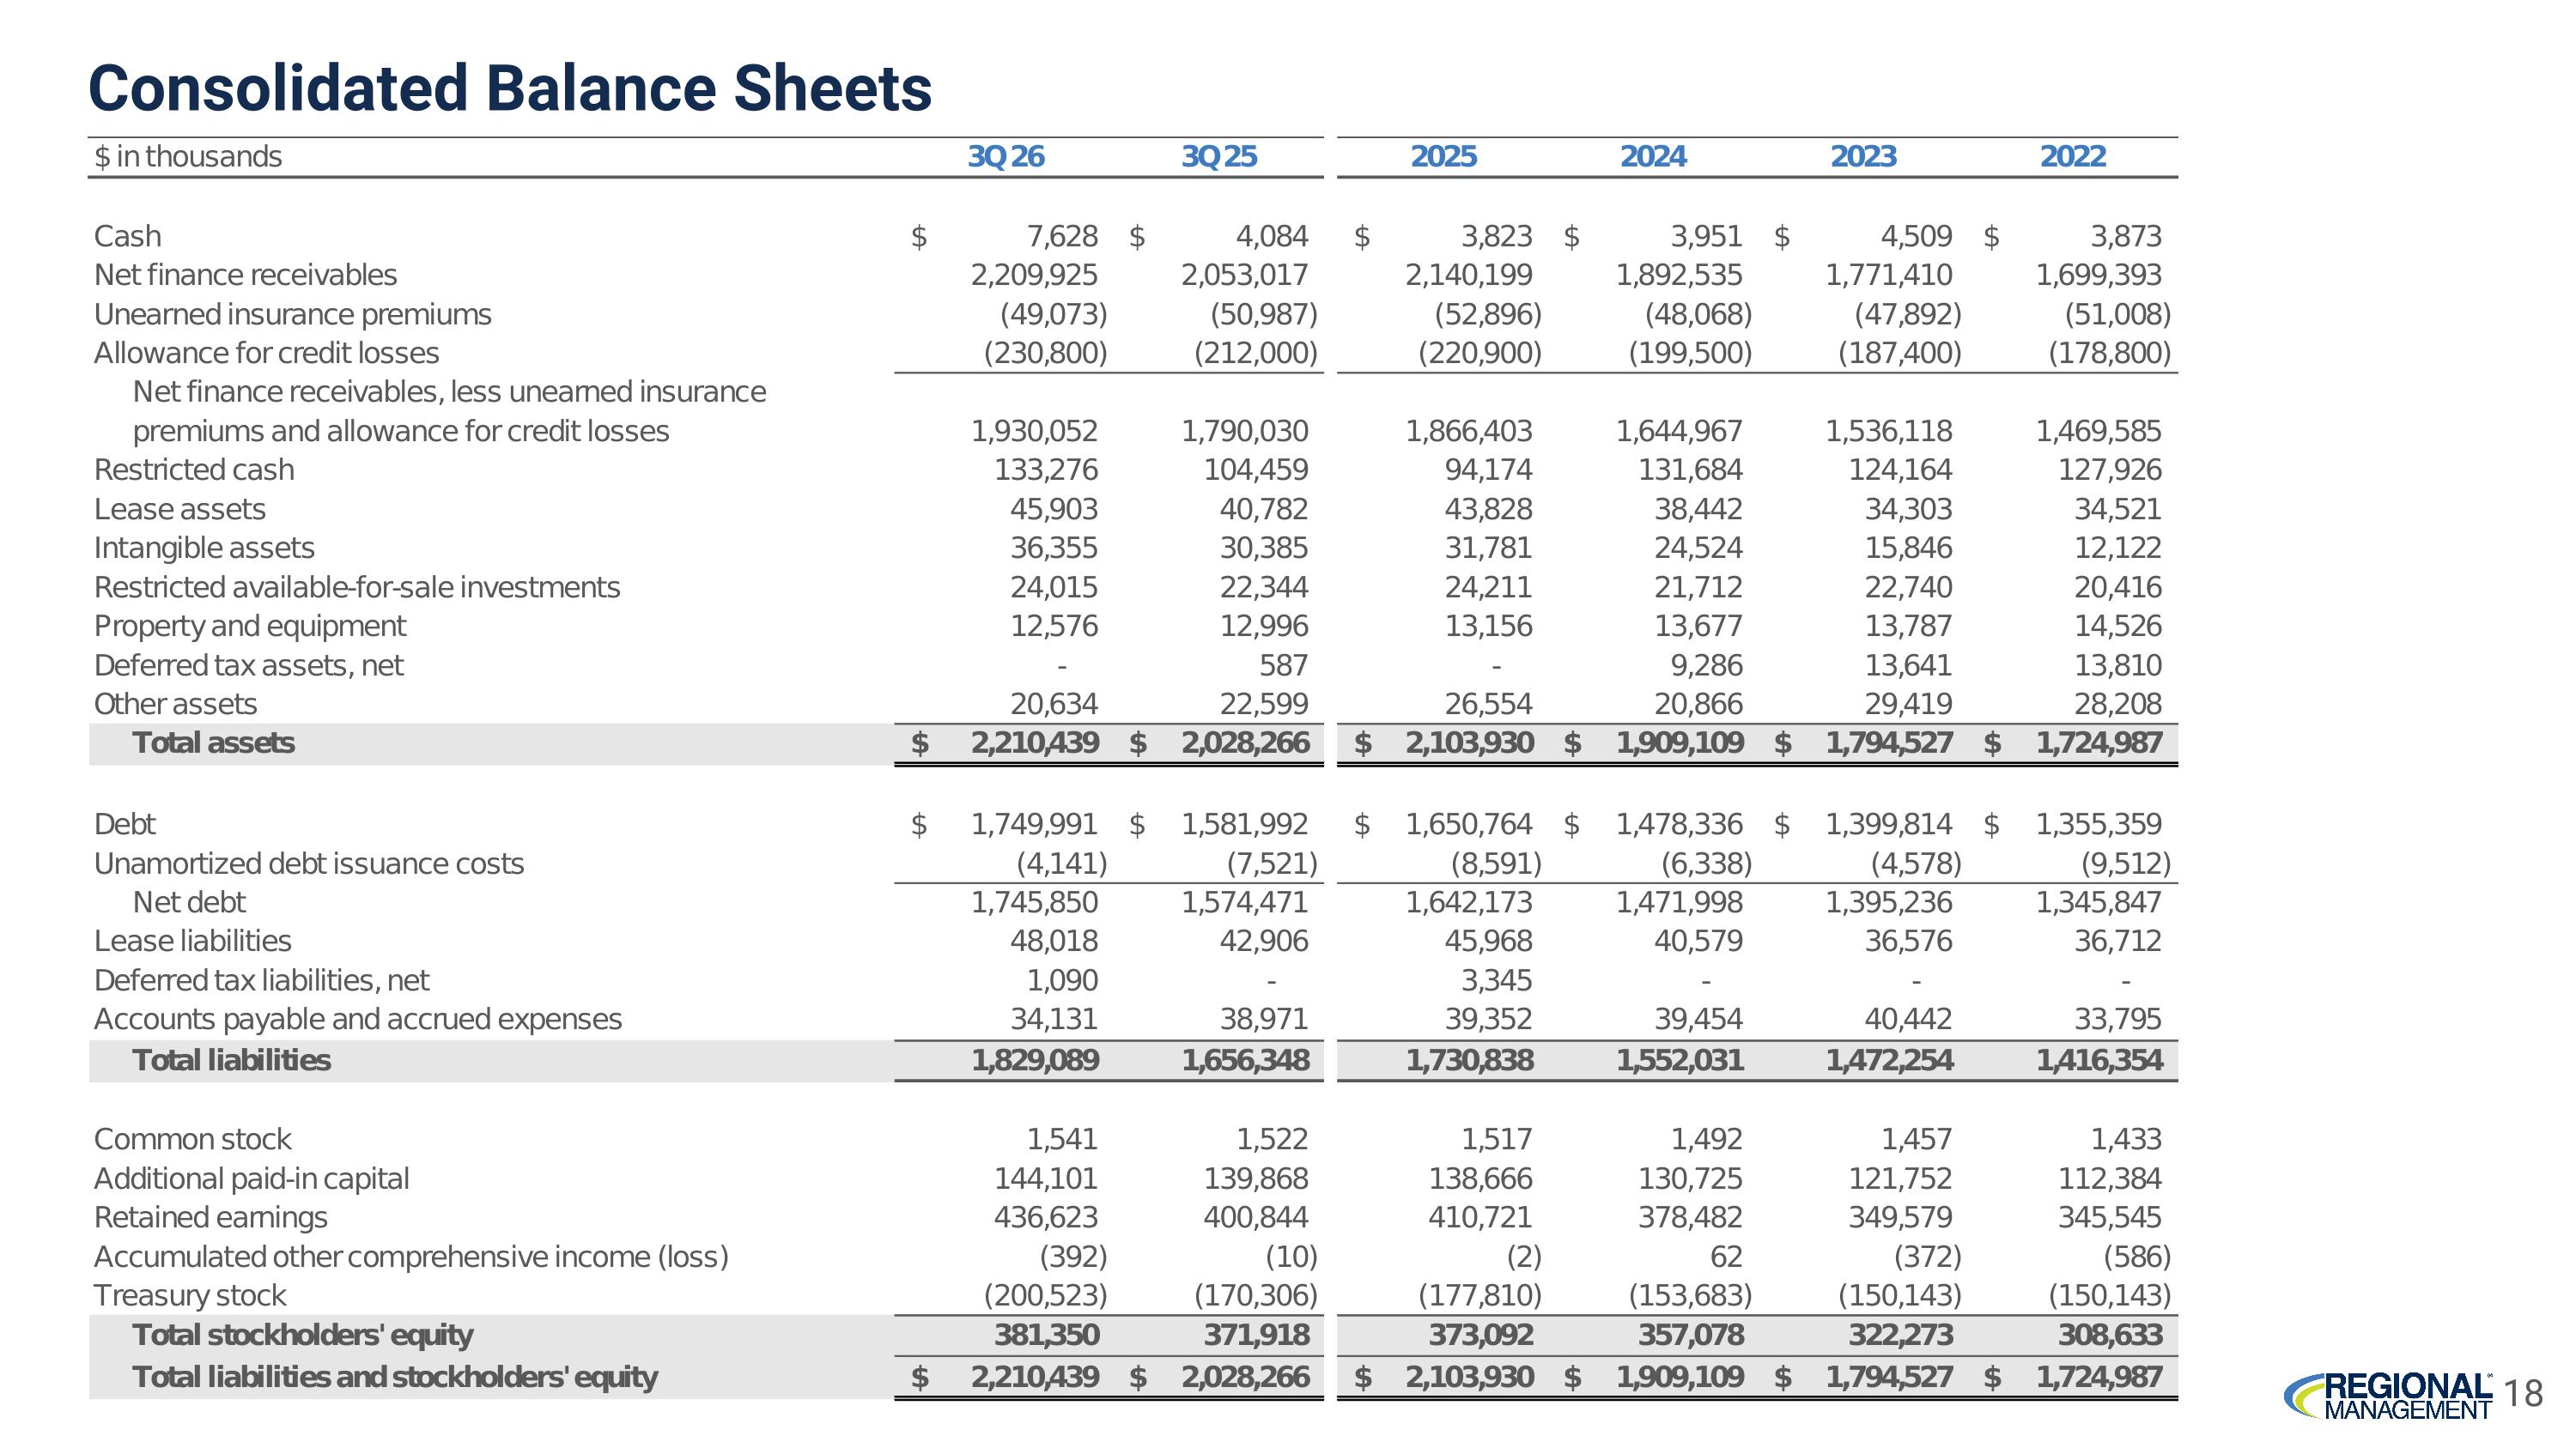Image resolution: width=2576 pixels, height=1448 pixels.
Task: Select 2023 Total liabilities value 1,472,254
Action: [1889, 1060]
